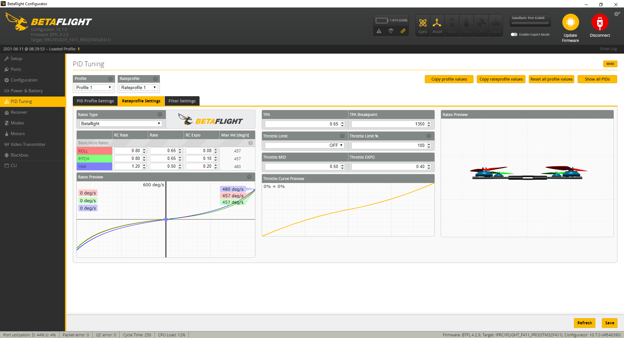Click Show all PIDs button

point(597,79)
